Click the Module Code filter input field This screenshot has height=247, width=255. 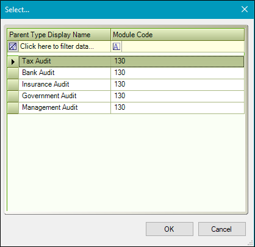(183, 46)
